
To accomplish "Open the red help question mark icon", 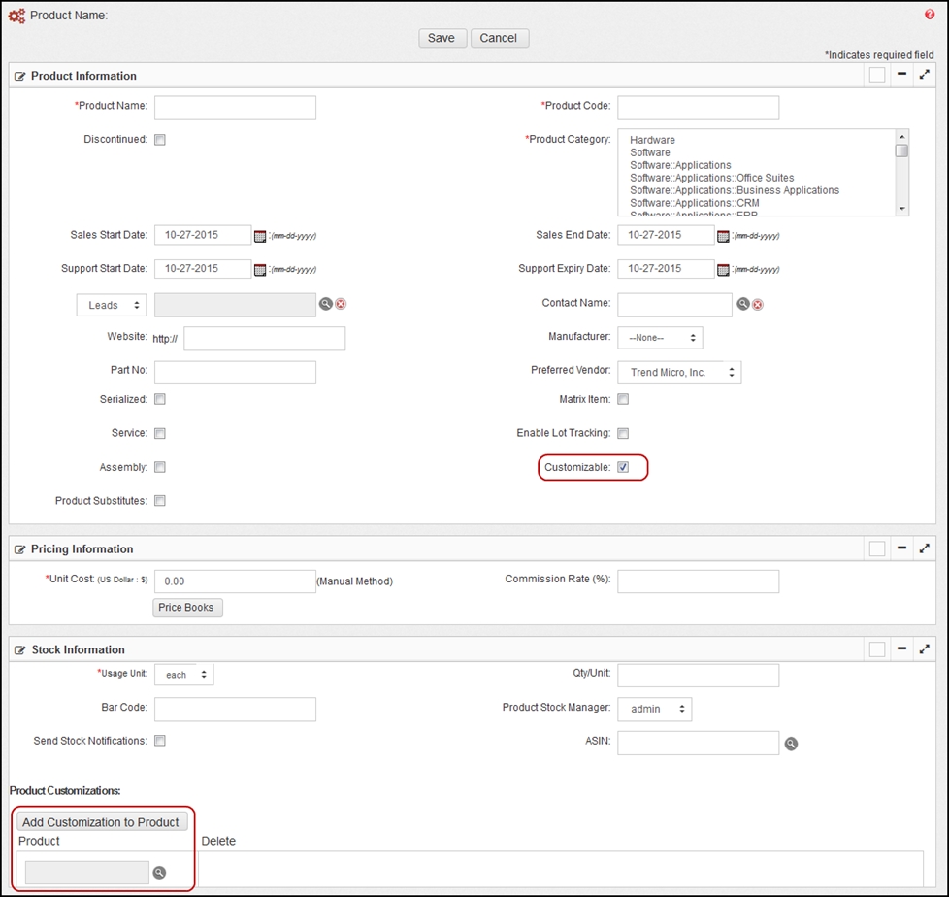I will 930,15.
